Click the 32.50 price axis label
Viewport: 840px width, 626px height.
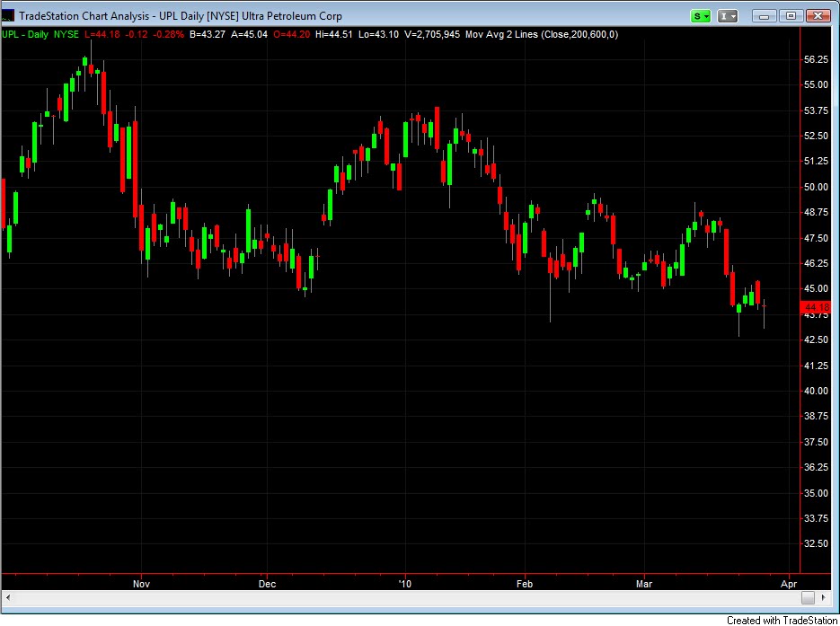816,544
